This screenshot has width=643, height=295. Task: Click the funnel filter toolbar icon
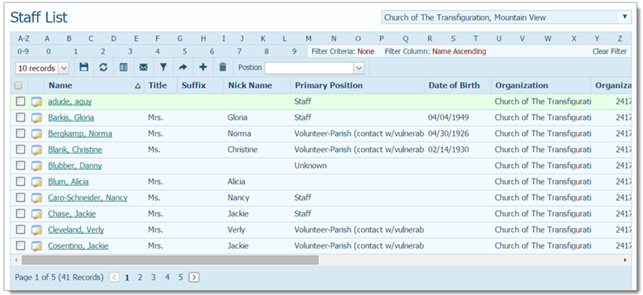pos(163,67)
